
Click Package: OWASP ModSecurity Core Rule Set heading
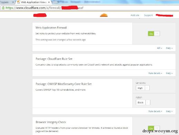pos(64,84)
